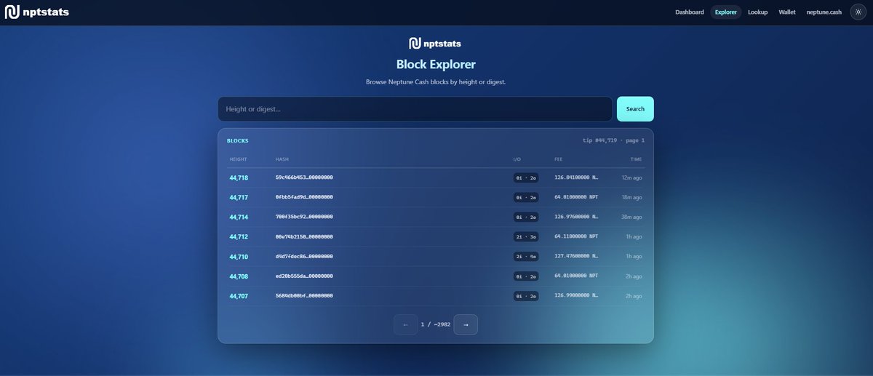The width and height of the screenshot is (873, 376).
Task: Click the 2i · 4o badge for block 44,710
Action: click(x=526, y=257)
